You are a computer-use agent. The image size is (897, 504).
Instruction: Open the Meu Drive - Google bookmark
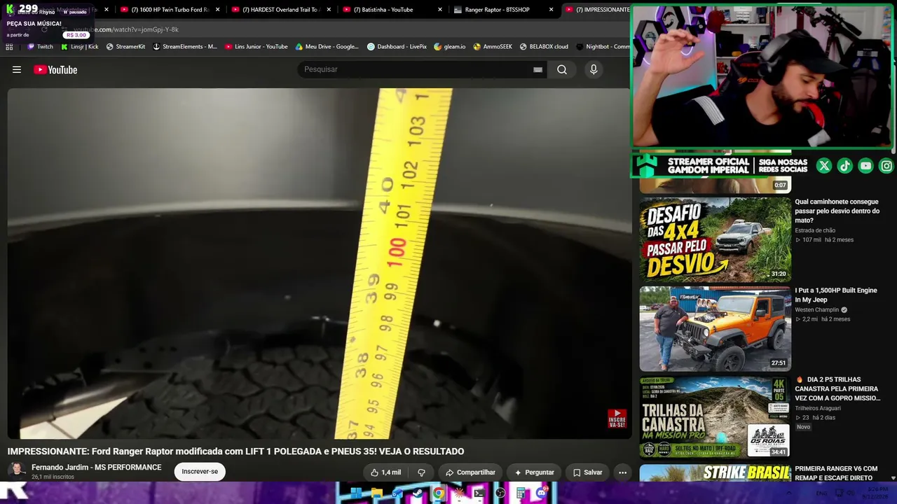point(327,47)
